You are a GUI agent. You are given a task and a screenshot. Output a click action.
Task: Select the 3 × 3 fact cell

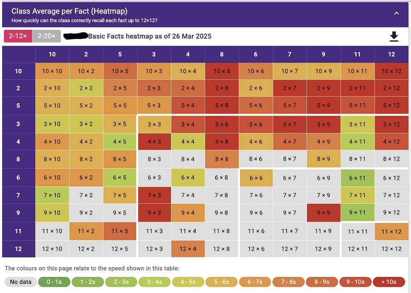point(154,124)
